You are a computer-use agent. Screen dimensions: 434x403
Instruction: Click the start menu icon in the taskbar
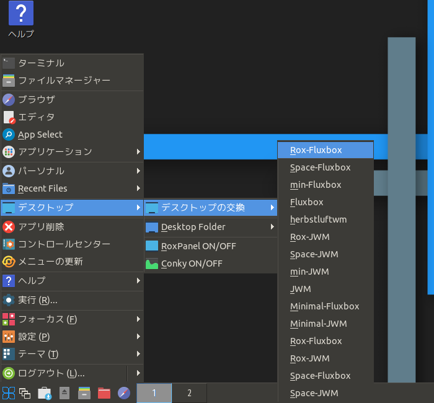[x=9, y=393]
